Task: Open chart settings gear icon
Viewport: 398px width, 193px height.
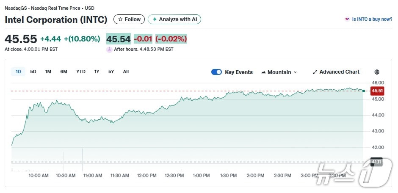Action: pos(377,72)
